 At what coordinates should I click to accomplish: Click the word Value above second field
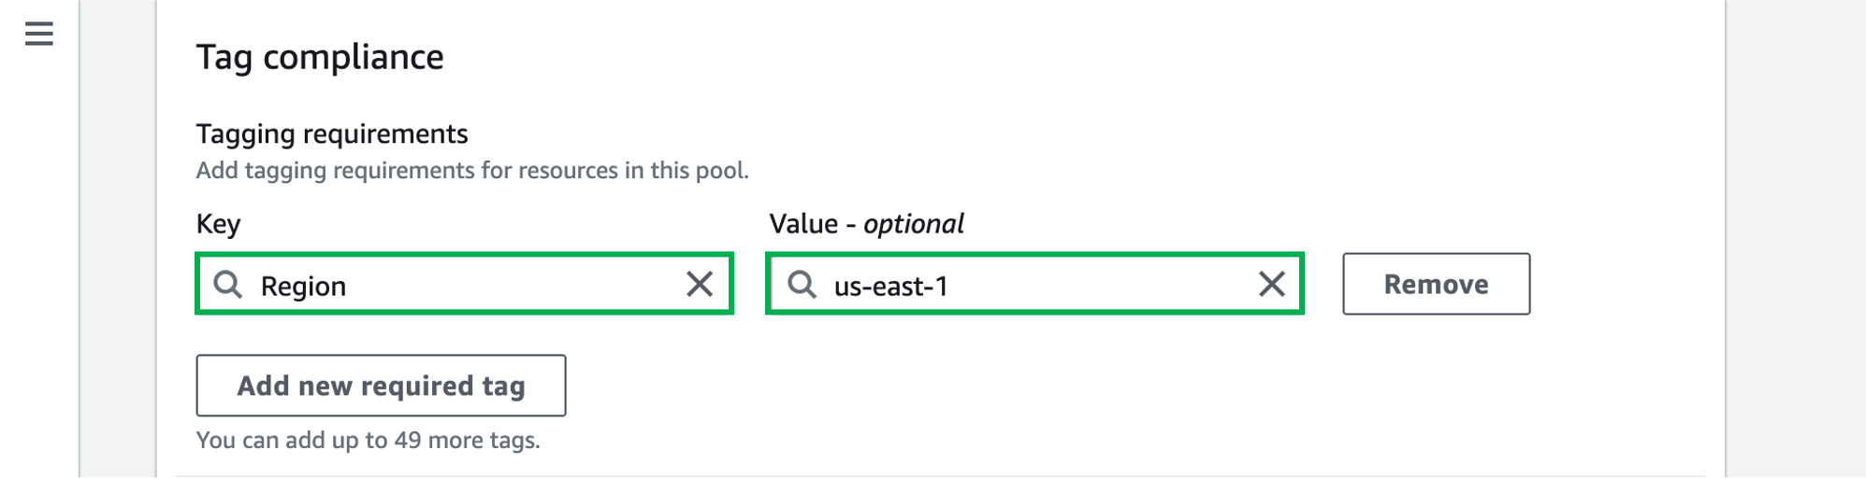pos(803,224)
